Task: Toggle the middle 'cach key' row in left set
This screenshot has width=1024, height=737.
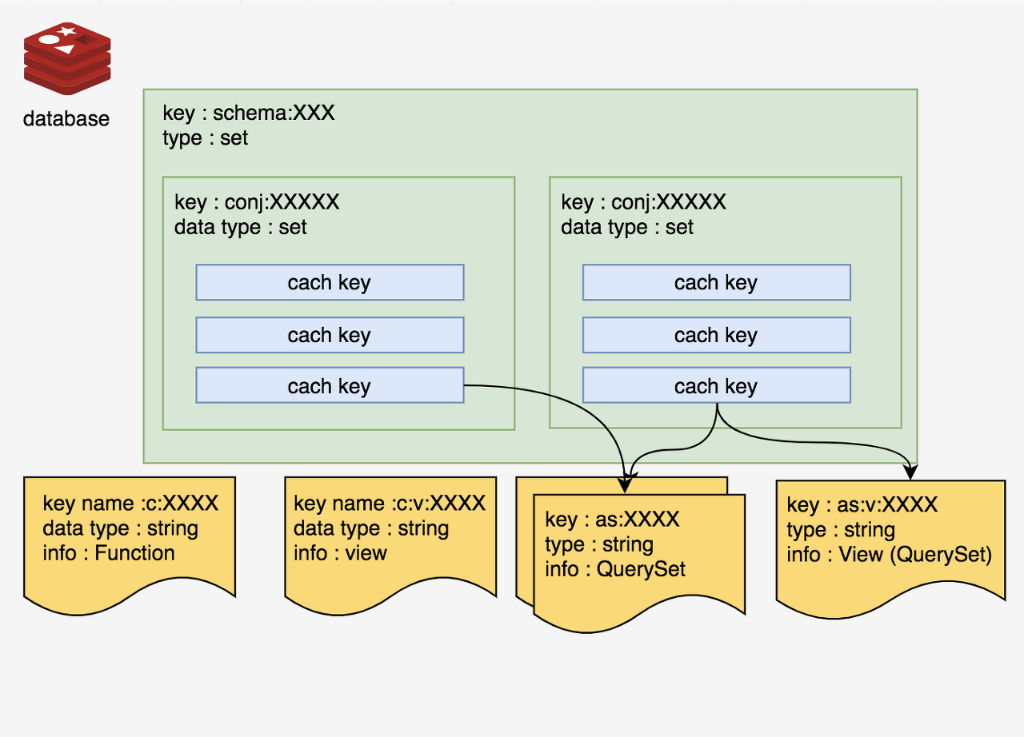Action: coord(330,334)
